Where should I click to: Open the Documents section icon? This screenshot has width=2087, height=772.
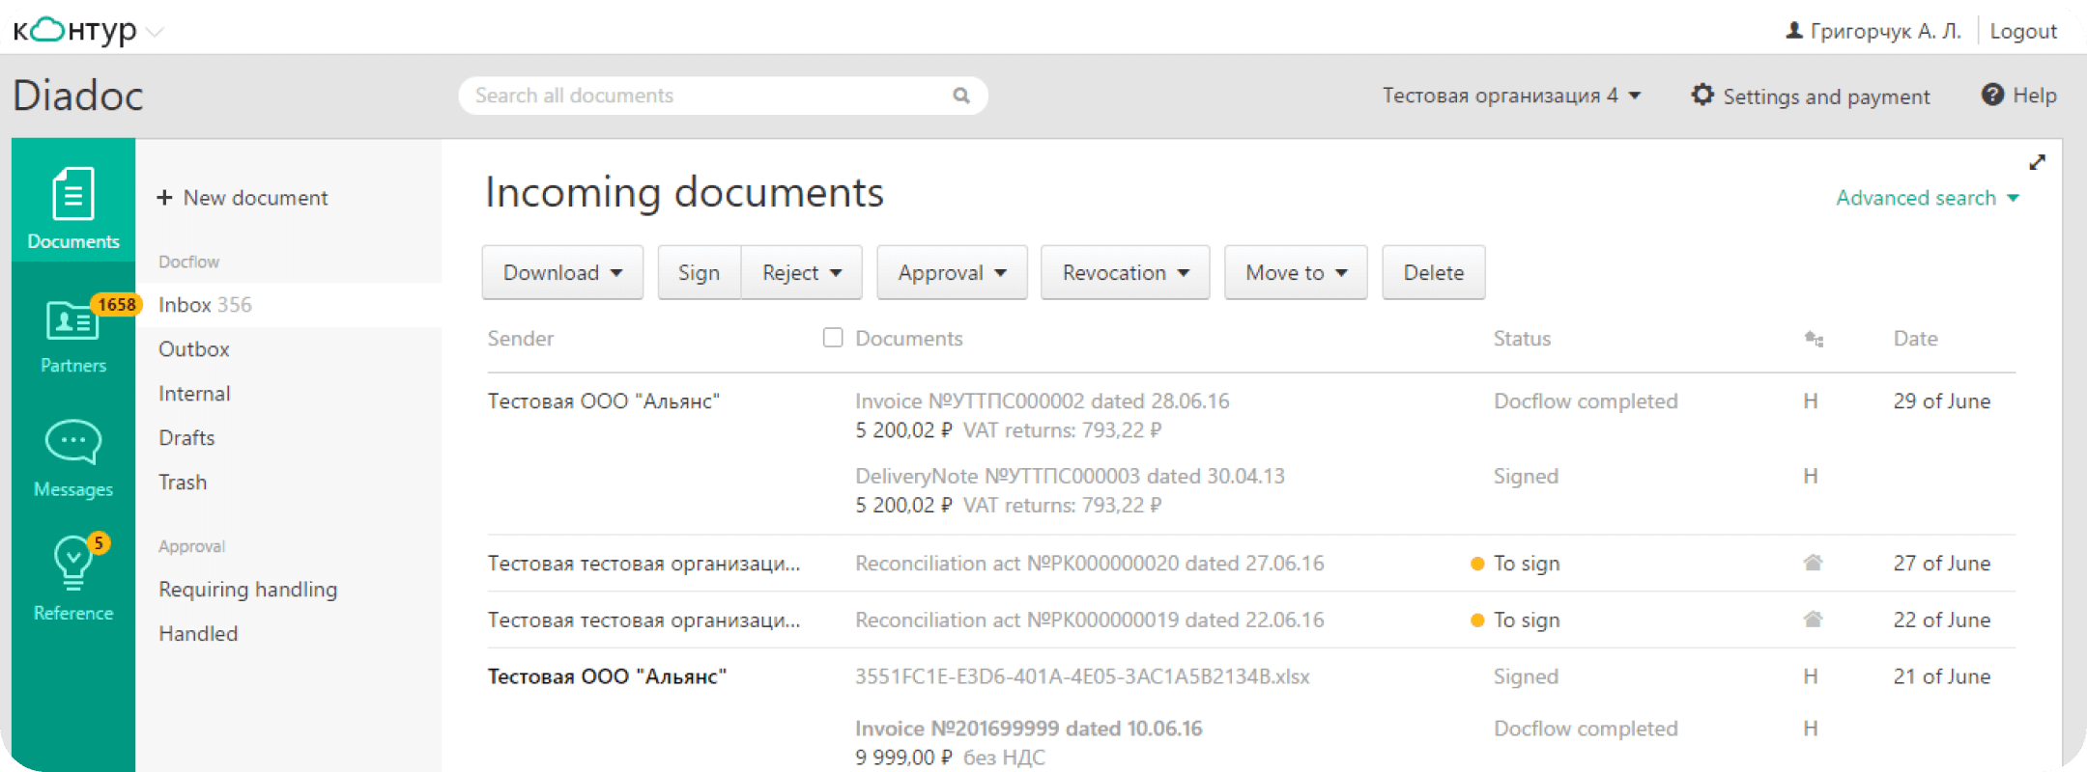click(x=73, y=194)
